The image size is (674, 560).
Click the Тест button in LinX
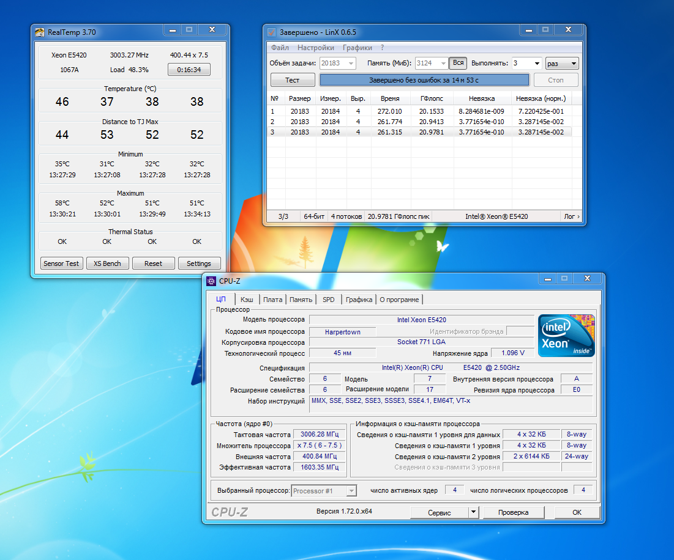(x=292, y=80)
